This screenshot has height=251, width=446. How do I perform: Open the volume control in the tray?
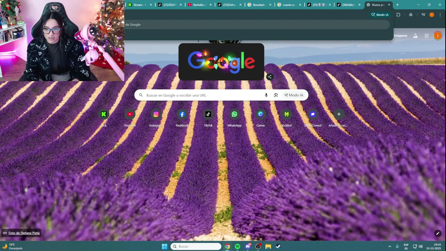tap(421, 246)
